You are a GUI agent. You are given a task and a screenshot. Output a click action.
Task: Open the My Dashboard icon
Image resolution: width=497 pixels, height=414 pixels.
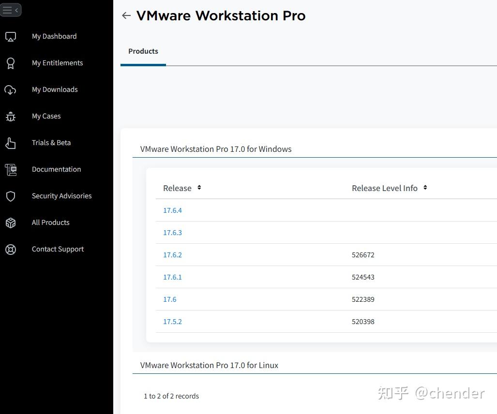coord(11,36)
